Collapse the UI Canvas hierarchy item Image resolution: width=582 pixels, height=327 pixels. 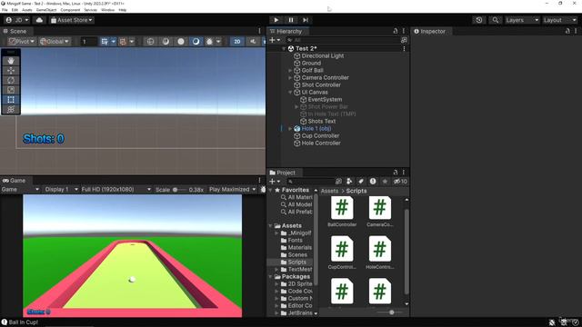point(290,93)
